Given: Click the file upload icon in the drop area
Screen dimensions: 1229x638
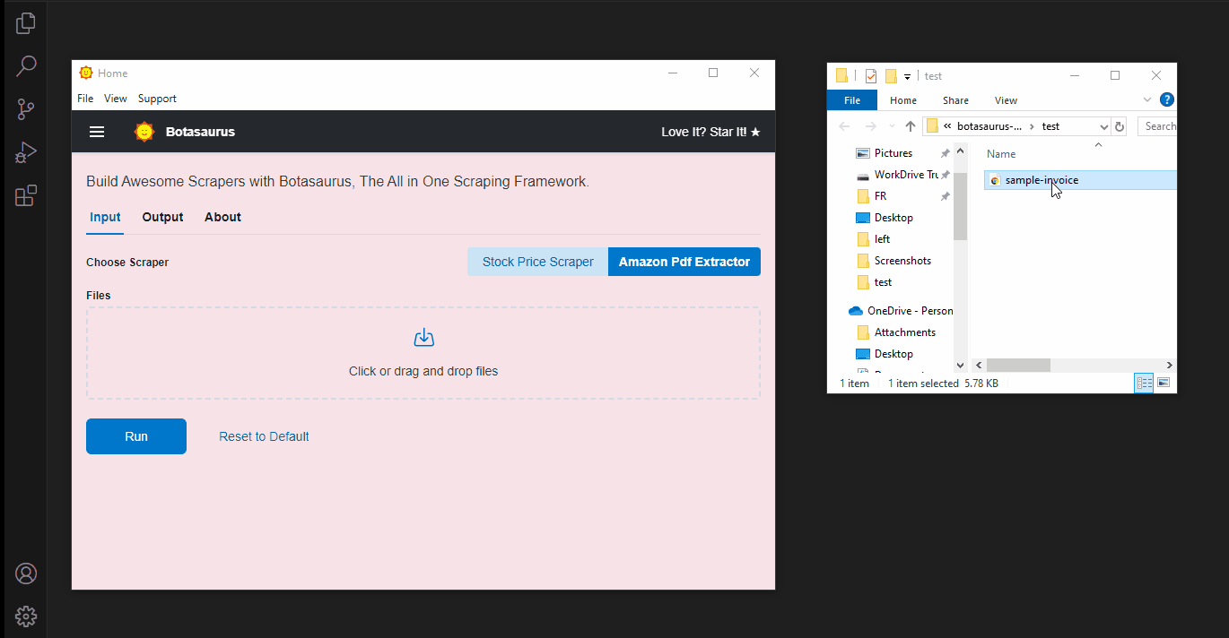Looking at the screenshot, I should pos(423,337).
